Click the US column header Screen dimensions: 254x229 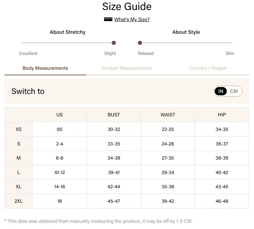point(59,115)
